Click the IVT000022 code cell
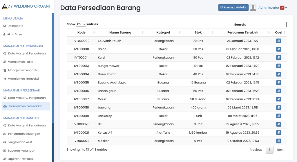297x162 pixels. 81,141
